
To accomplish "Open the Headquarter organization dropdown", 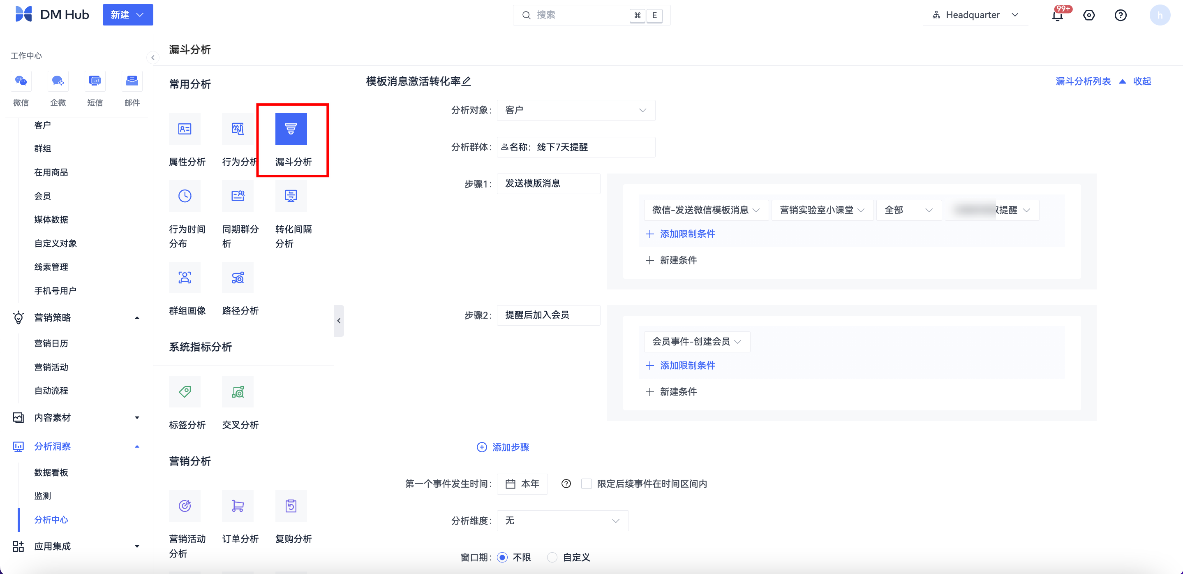I will pos(976,15).
